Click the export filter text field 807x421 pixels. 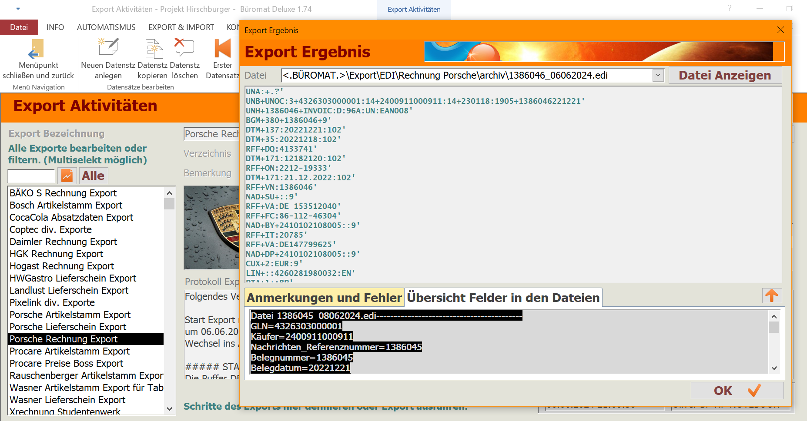pos(31,176)
